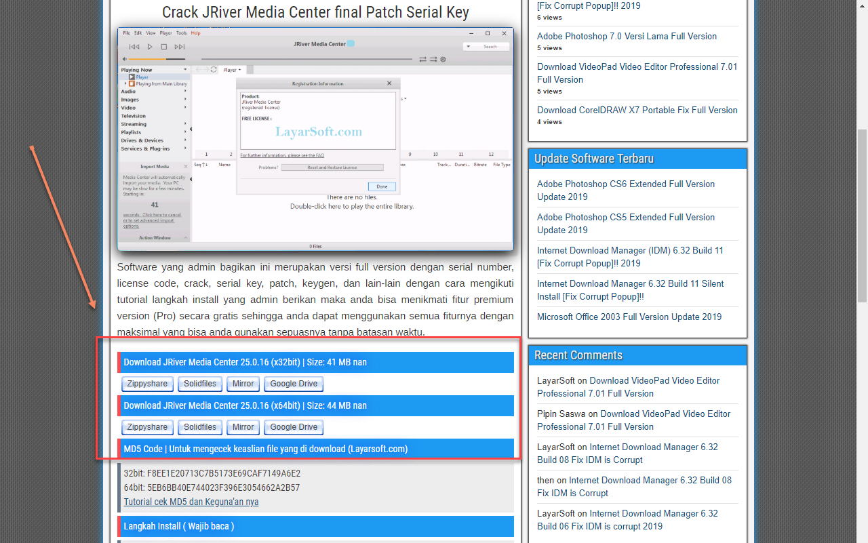Screen dimensions: 868x543
Task: Open Adobe Photoshop CS5 Extended Full Version link
Action: point(626,224)
